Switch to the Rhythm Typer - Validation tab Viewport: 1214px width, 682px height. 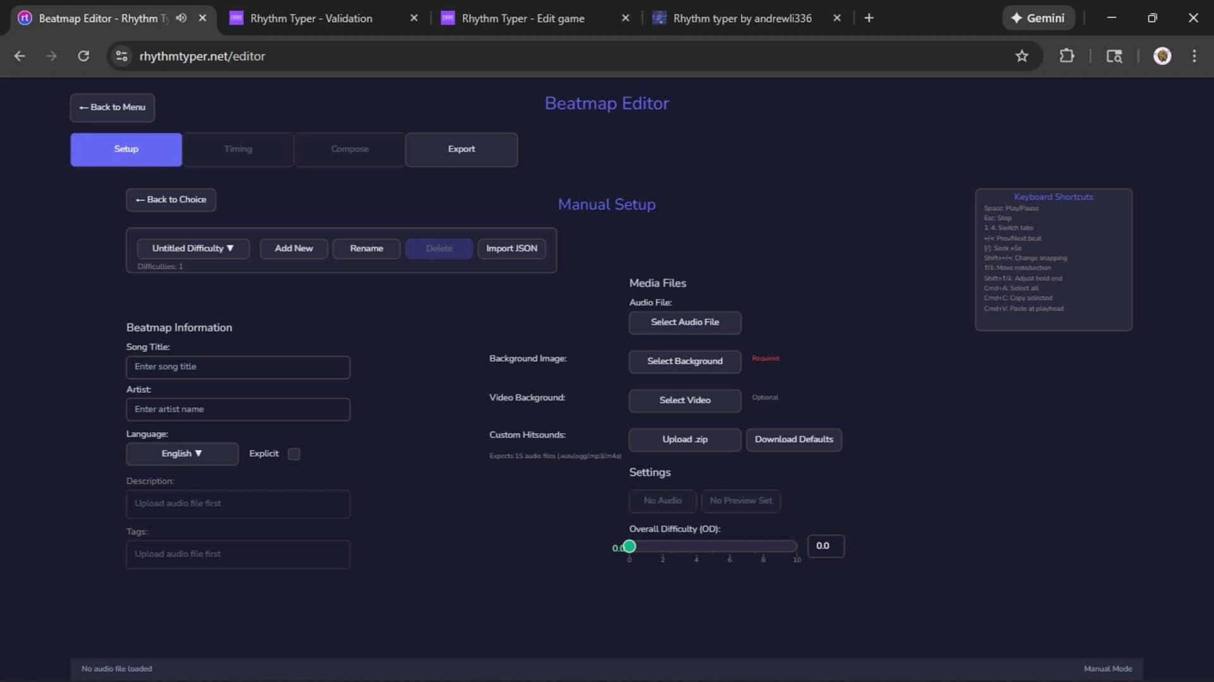pos(312,18)
